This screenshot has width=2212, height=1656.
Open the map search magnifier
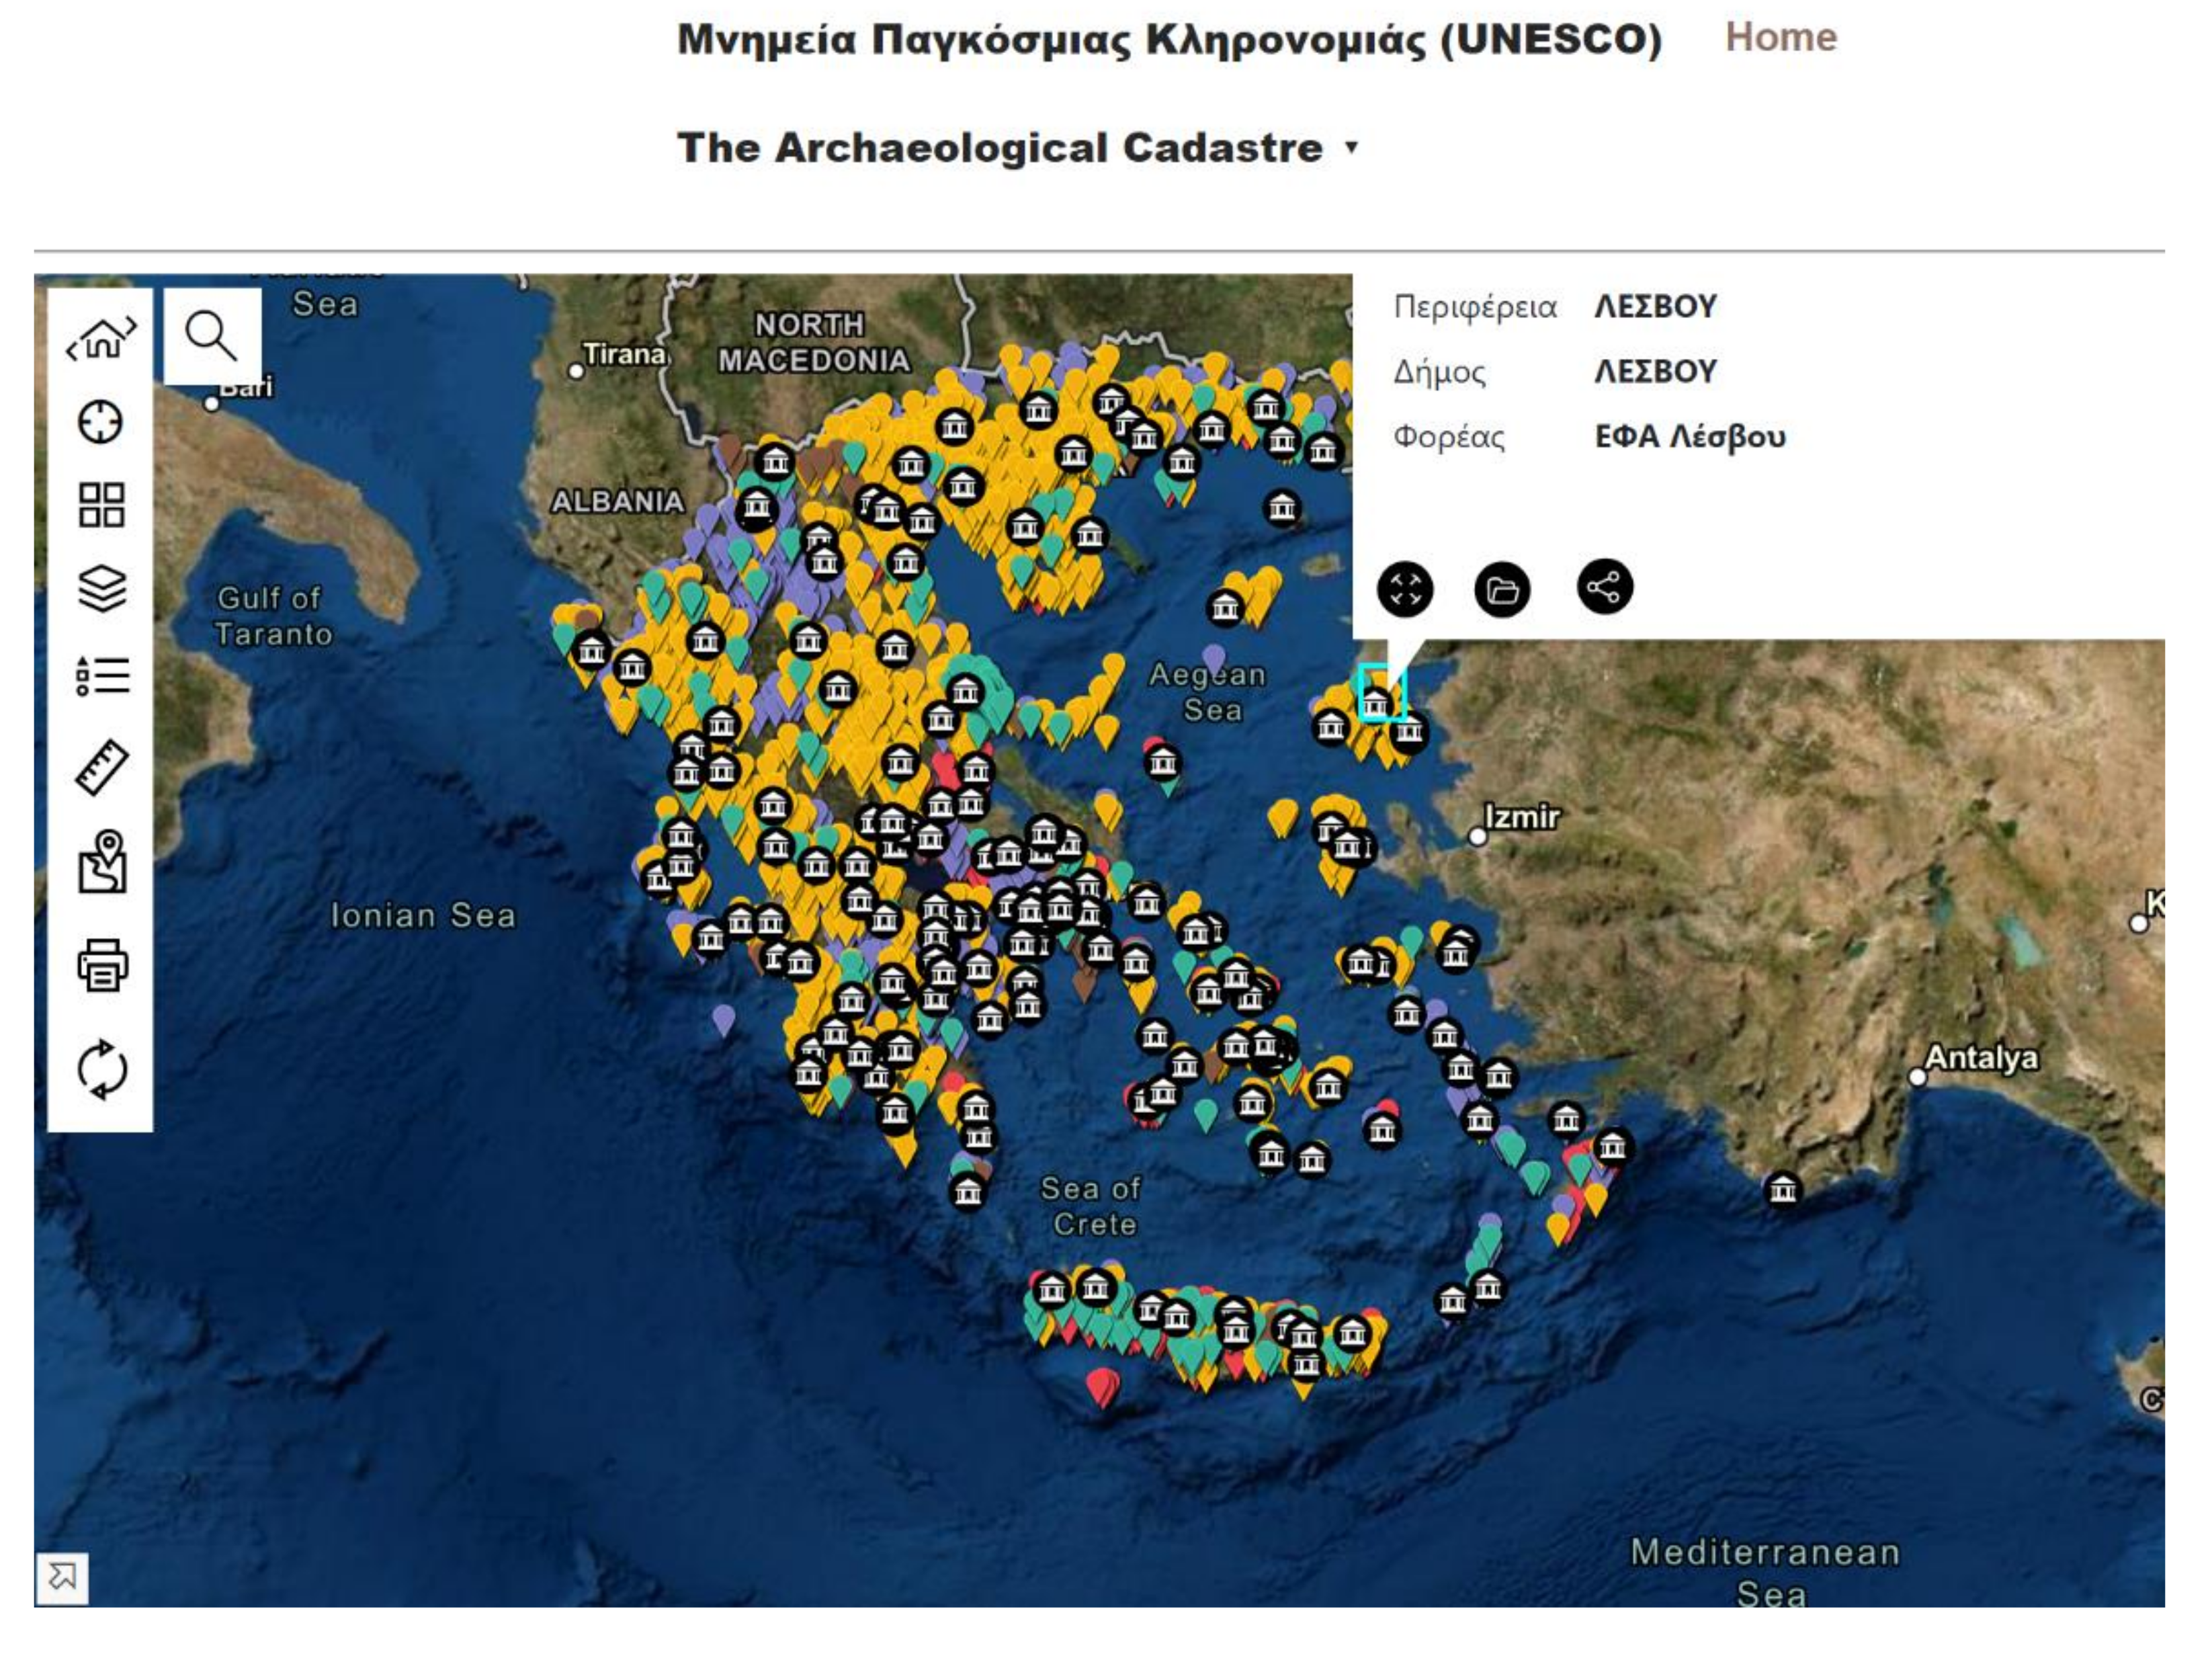(211, 336)
